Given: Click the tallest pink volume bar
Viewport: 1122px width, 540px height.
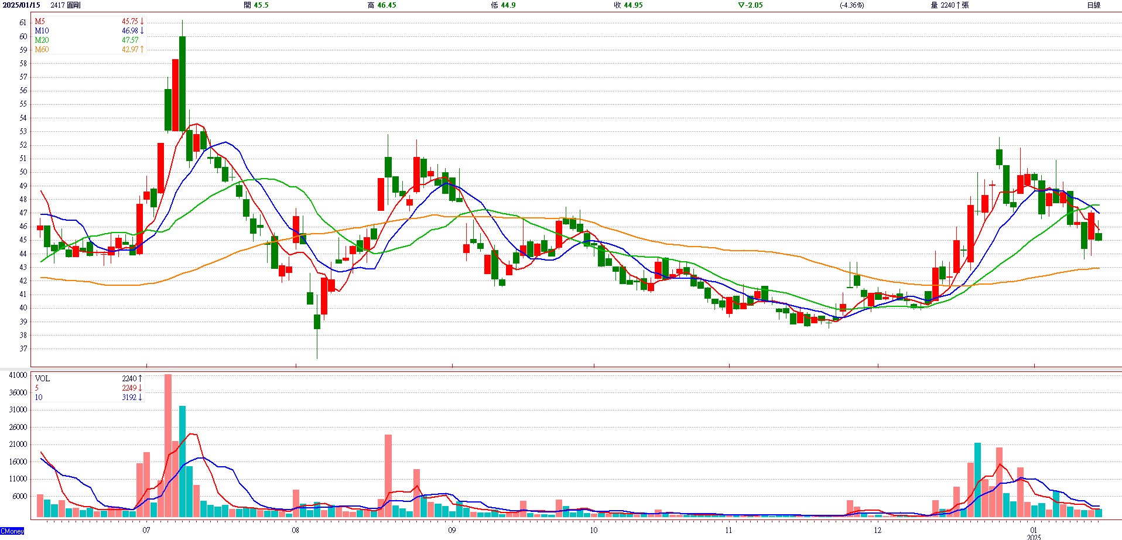Looking at the screenshot, I should tap(168, 445).
